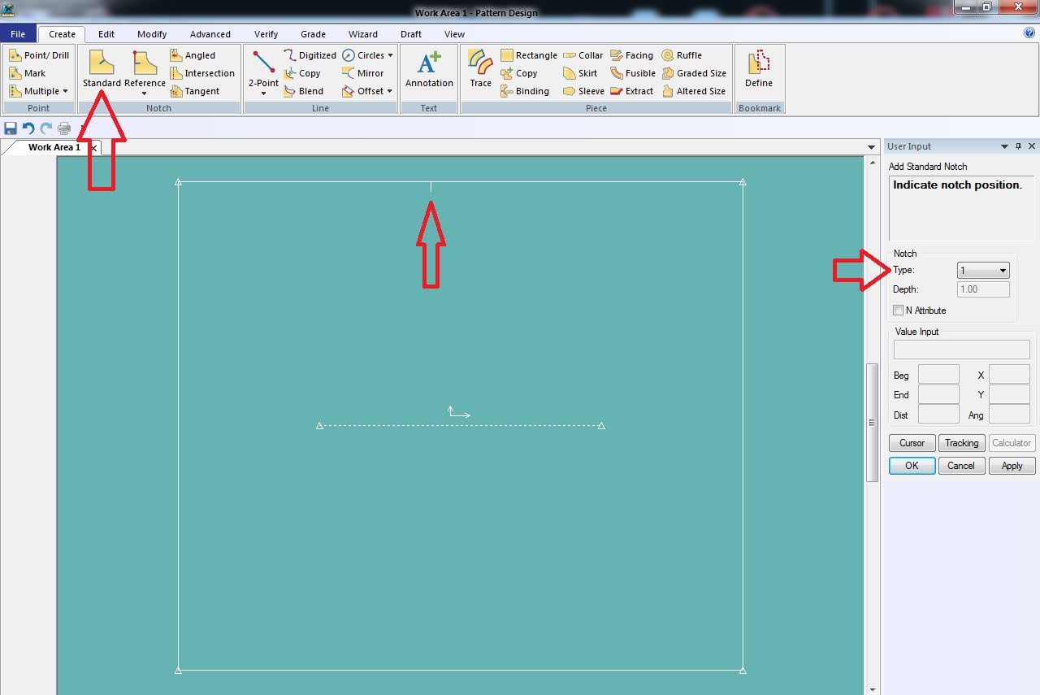
Task: Click the Redo arrow icon
Action: 46,128
